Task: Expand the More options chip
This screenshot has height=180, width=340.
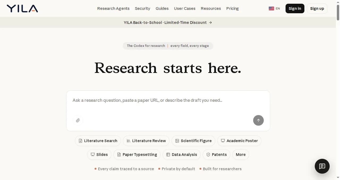Action: pos(241,155)
